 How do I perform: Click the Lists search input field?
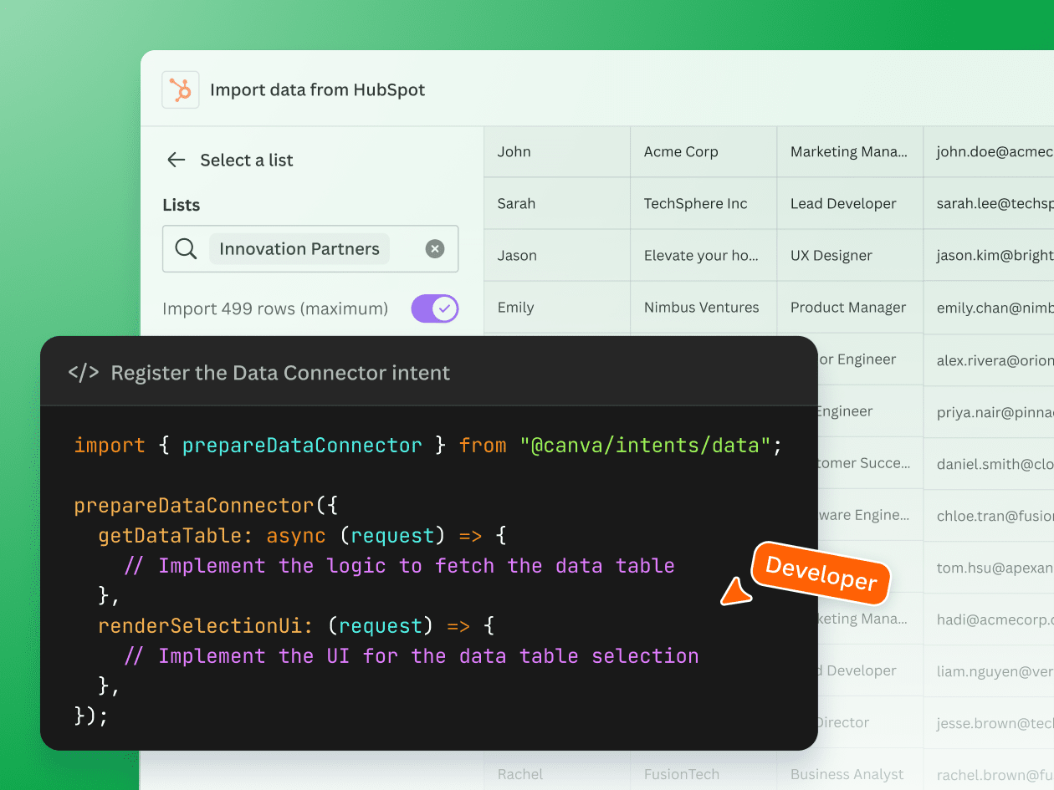coord(310,248)
